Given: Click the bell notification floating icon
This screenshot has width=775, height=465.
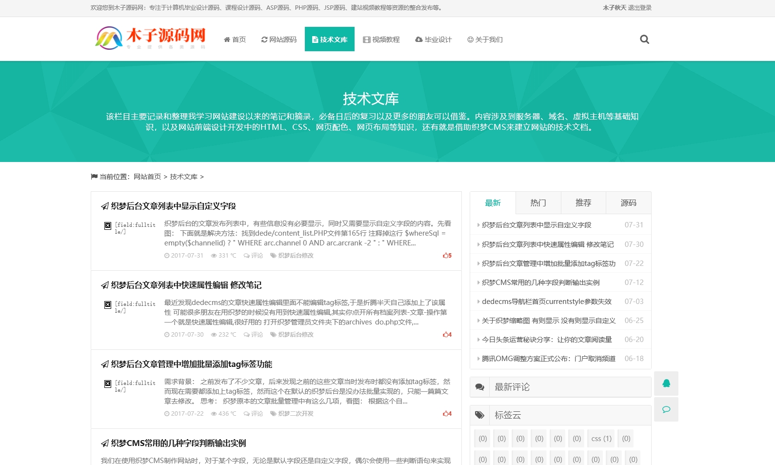Looking at the screenshot, I should (x=666, y=384).
